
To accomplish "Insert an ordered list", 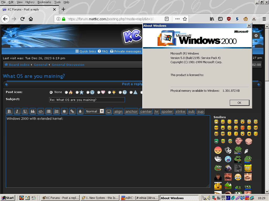I will (57, 111).
